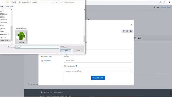
Task: Select Downloads in navigation tree
Action: click(x=3, y=23)
